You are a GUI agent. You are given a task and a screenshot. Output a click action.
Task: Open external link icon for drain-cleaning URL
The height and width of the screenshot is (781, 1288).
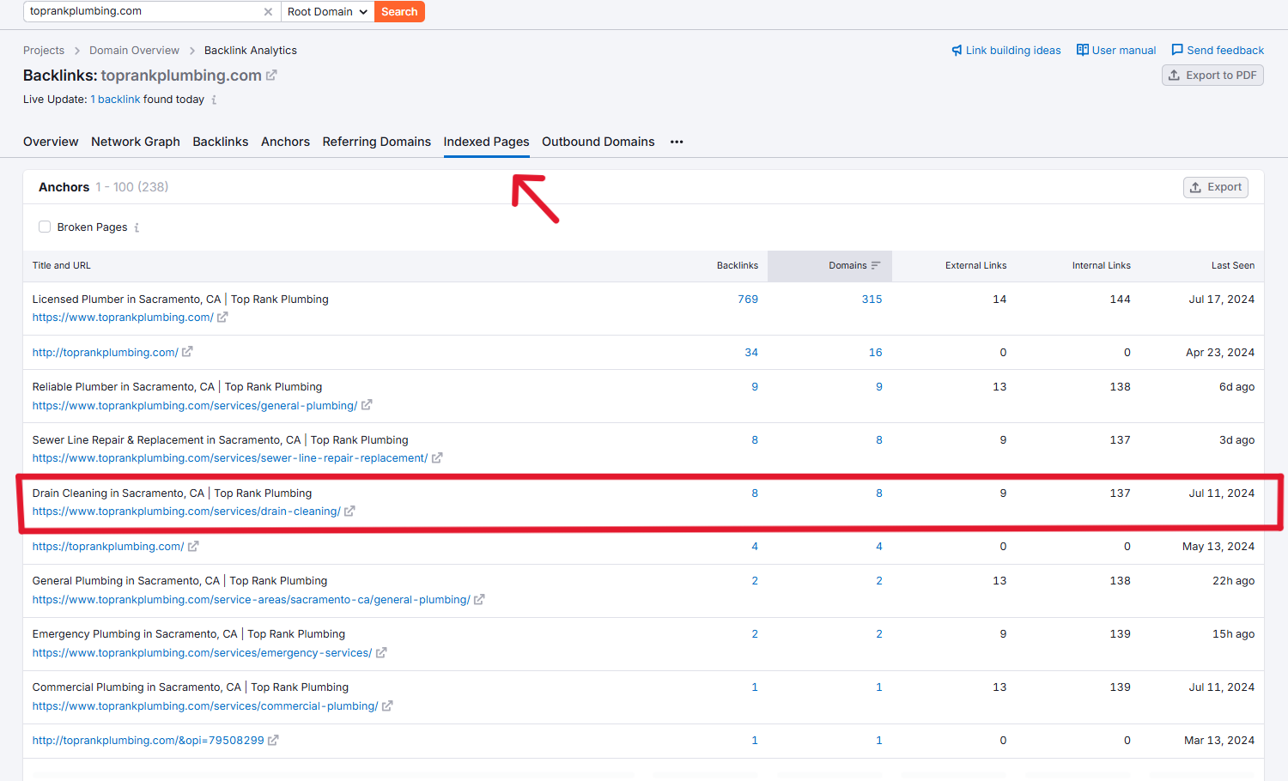coord(349,512)
